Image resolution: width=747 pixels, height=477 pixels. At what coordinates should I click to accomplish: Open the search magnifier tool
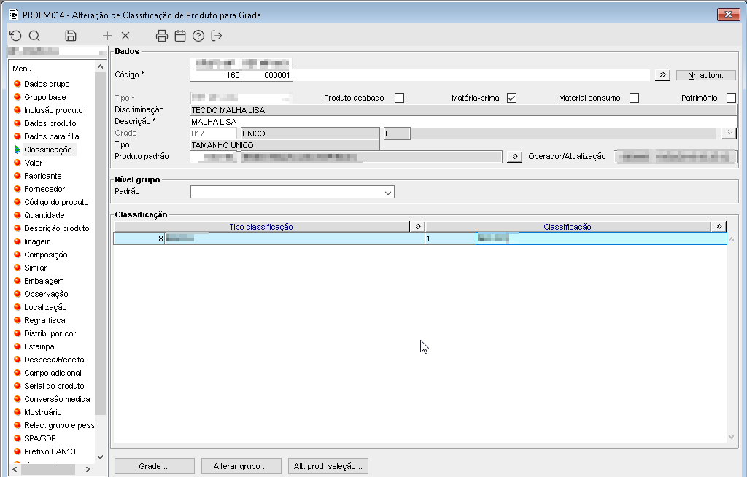coord(34,36)
